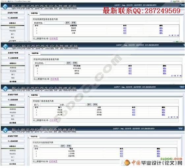Expand 参数设计 in the 房源类型 screen sidebar

pyautogui.click(x=13, y=23)
